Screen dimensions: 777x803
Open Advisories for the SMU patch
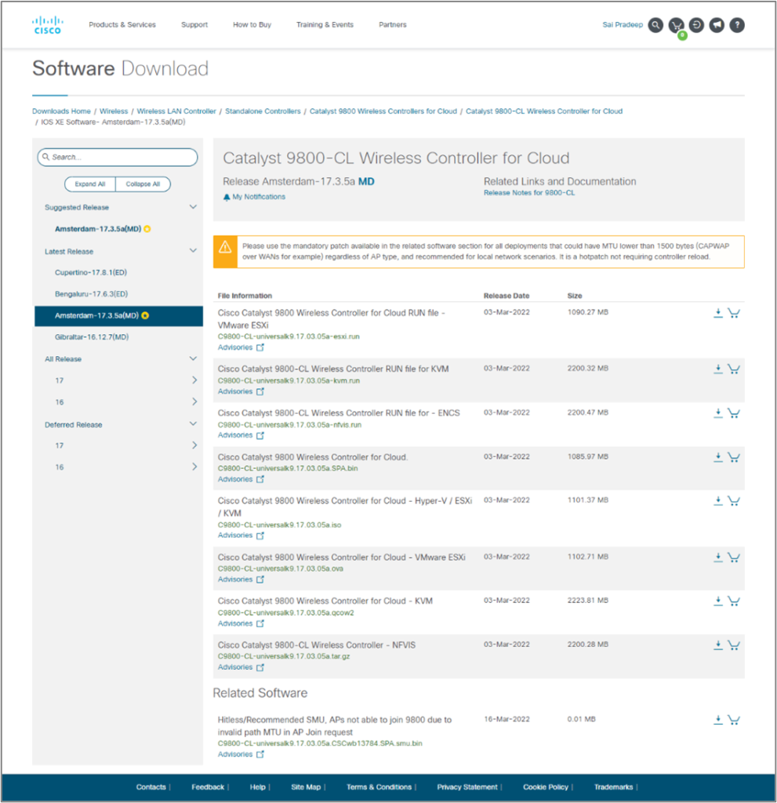pyautogui.click(x=241, y=754)
